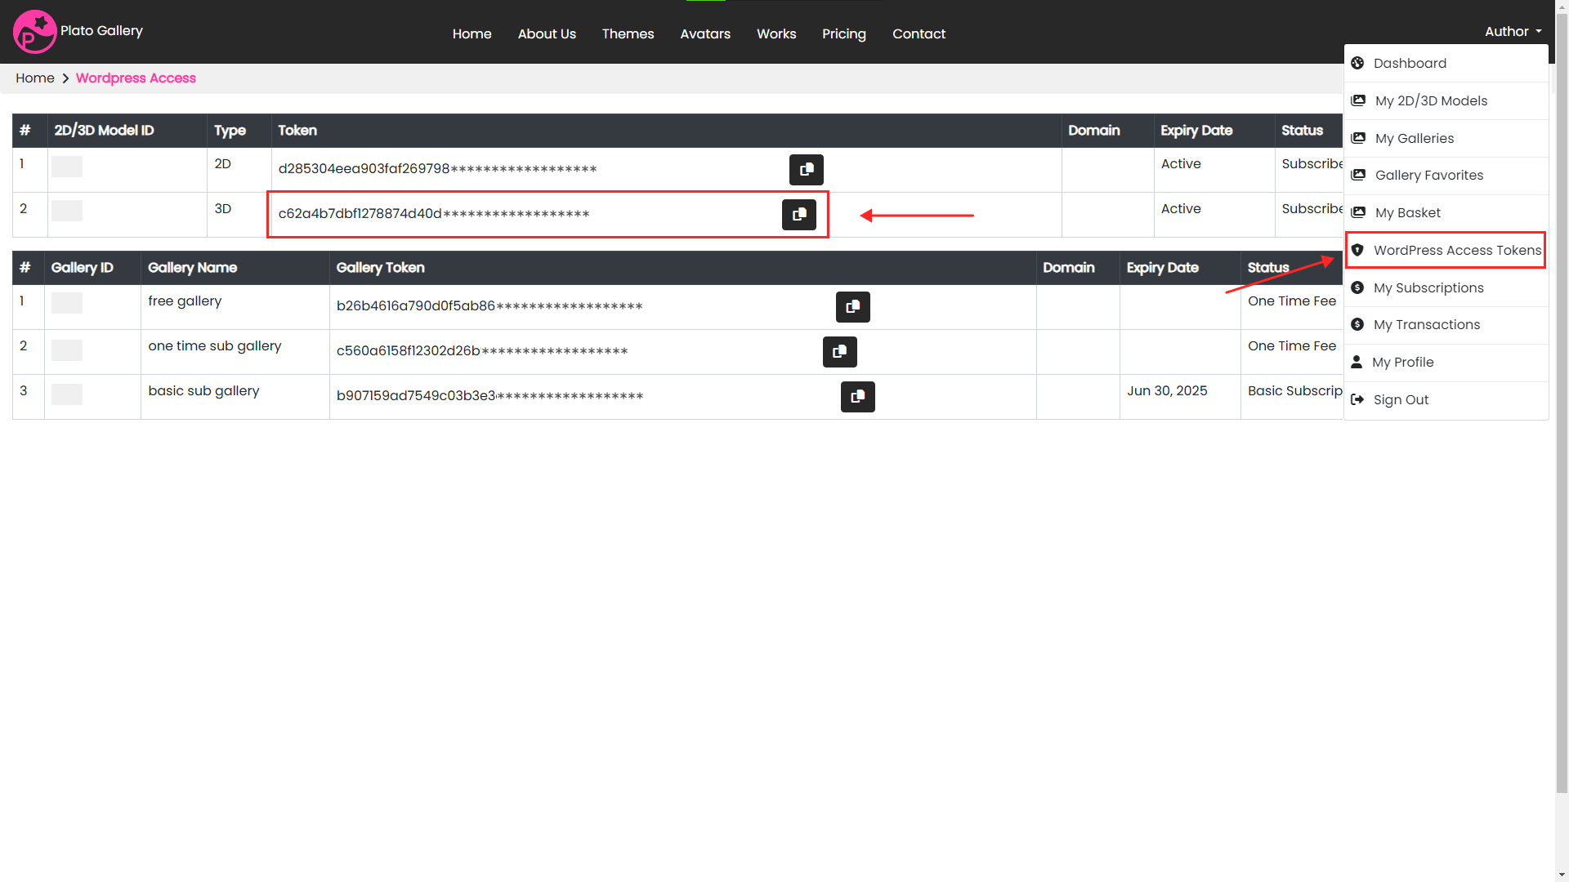The height and width of the screenshot is (882, 1569).
Task: Navigate to Pricing in top navigation
Action: 843,34
